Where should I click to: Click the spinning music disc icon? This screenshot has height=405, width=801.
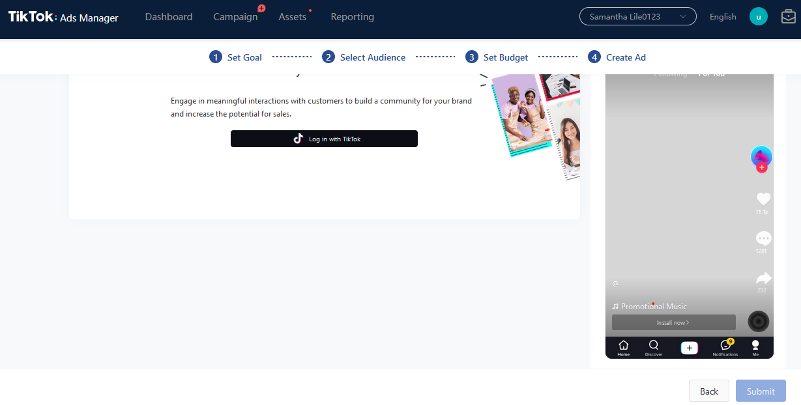759,321
